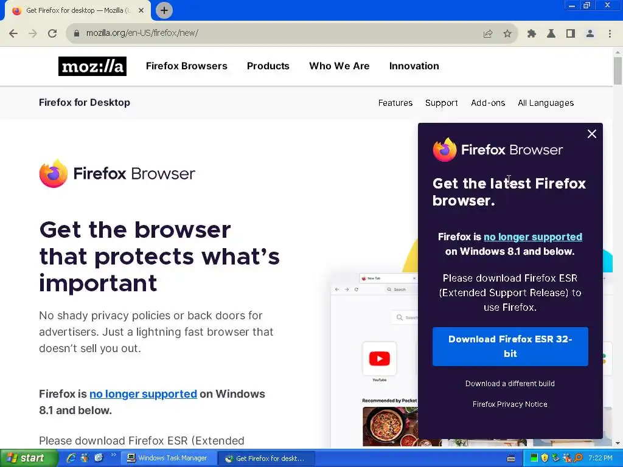Click the 7:22 PM taskbar clock
Viewport: 623px width, 467px height.
pos(600,458)
